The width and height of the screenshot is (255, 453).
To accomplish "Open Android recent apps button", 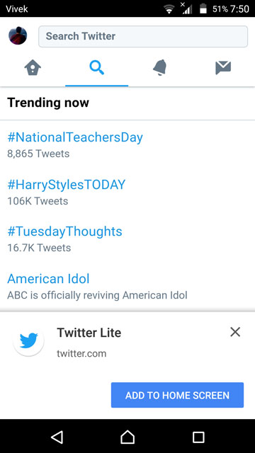I will click(x=198, y=437).
